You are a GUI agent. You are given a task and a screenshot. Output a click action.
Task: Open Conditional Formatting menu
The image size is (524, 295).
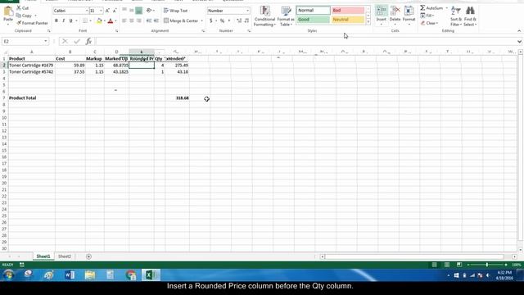pos(264,16)
